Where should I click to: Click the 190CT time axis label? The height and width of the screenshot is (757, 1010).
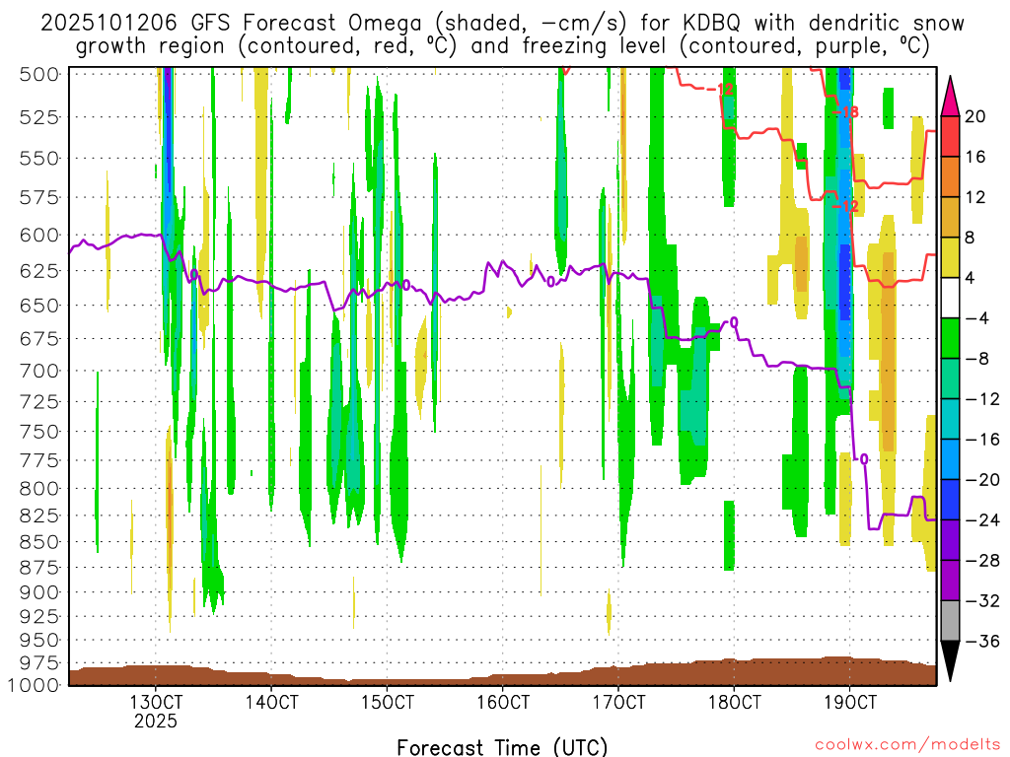point(850,702)
